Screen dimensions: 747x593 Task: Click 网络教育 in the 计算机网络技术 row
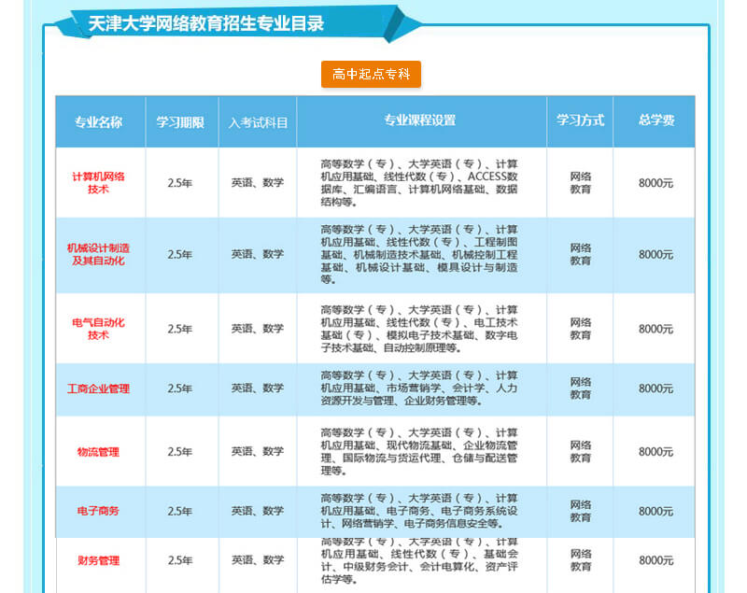(580, 183)
